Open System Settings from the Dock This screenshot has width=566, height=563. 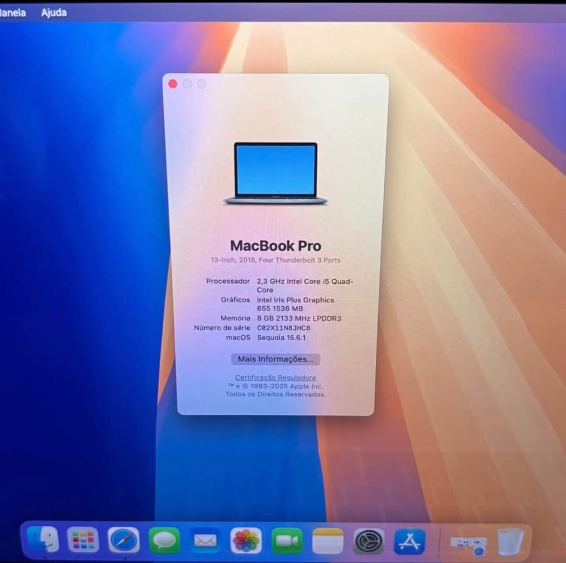point(368,541)
